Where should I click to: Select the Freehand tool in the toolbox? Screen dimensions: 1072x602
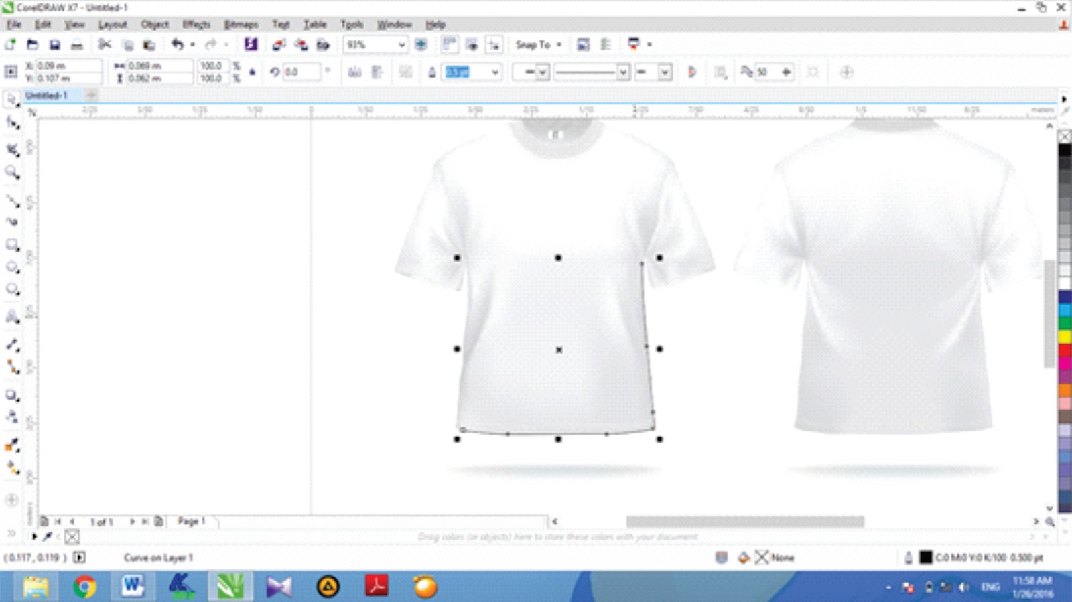click(12, 200)
